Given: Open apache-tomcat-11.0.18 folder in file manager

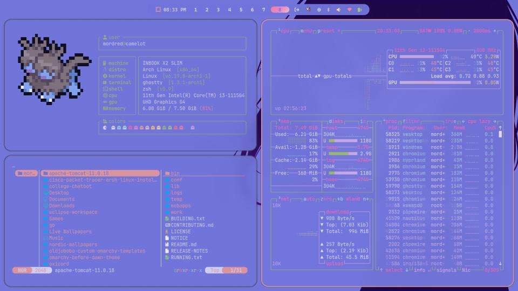Looking at the screenshot, I should pyautogui.click(x=100, y=173).
